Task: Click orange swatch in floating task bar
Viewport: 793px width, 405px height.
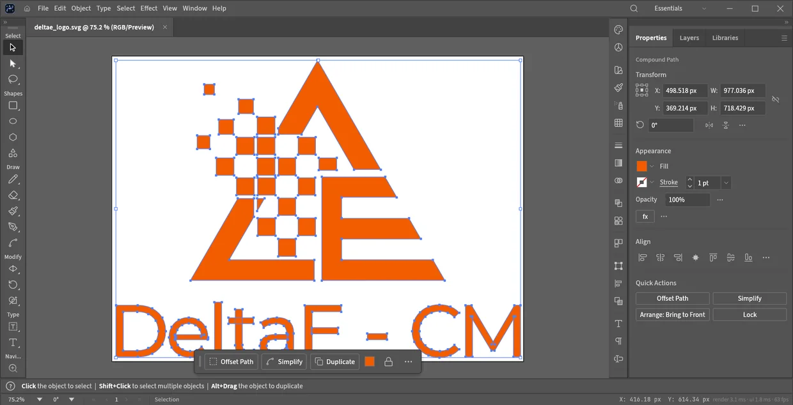Action: (x=370, y=362)
